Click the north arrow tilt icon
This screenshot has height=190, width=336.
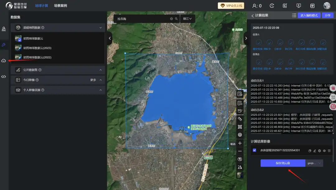pyautogui.click(x=240, y=167)
